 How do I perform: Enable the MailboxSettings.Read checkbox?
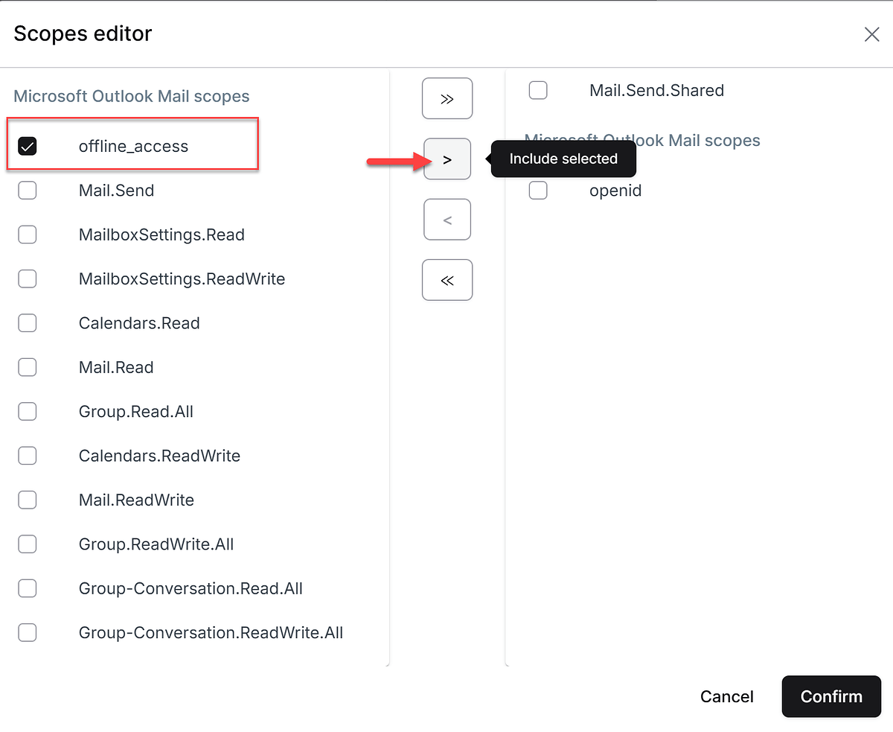point(28,235)
